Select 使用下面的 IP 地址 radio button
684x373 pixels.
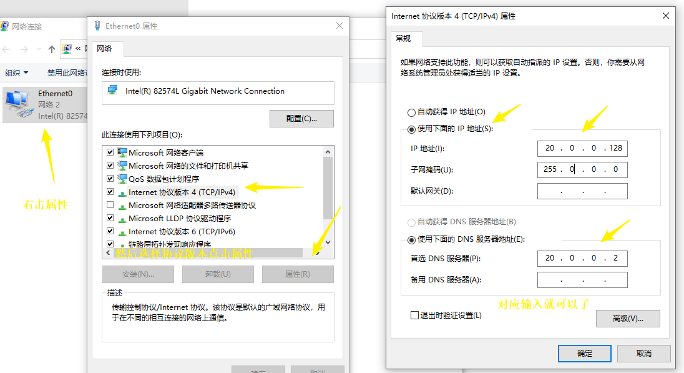pos(411,129)
